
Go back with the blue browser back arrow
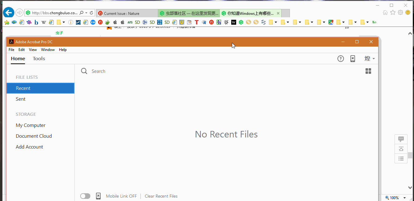point(8,13)
